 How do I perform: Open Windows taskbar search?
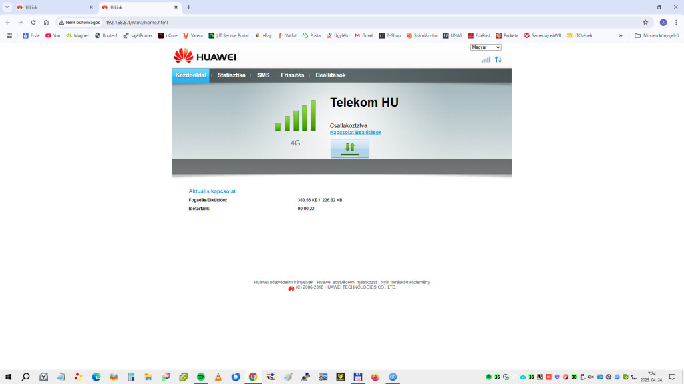click(26, 377)
